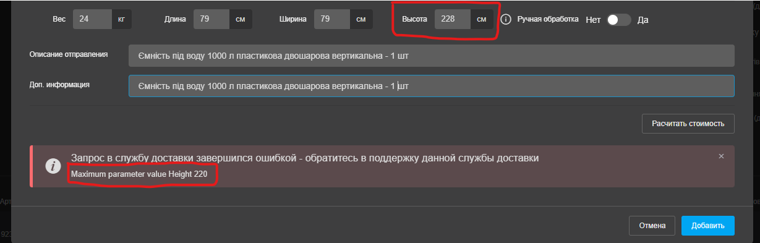Screen dimensions: 760x243
Task: Click the Высота height input showing 228
Action: tap(453, 19)
